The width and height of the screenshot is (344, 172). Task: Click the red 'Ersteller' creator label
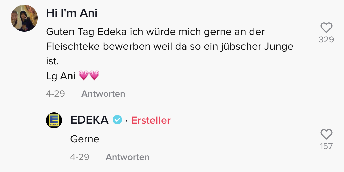pyautogui.click(x=151, y=120)
